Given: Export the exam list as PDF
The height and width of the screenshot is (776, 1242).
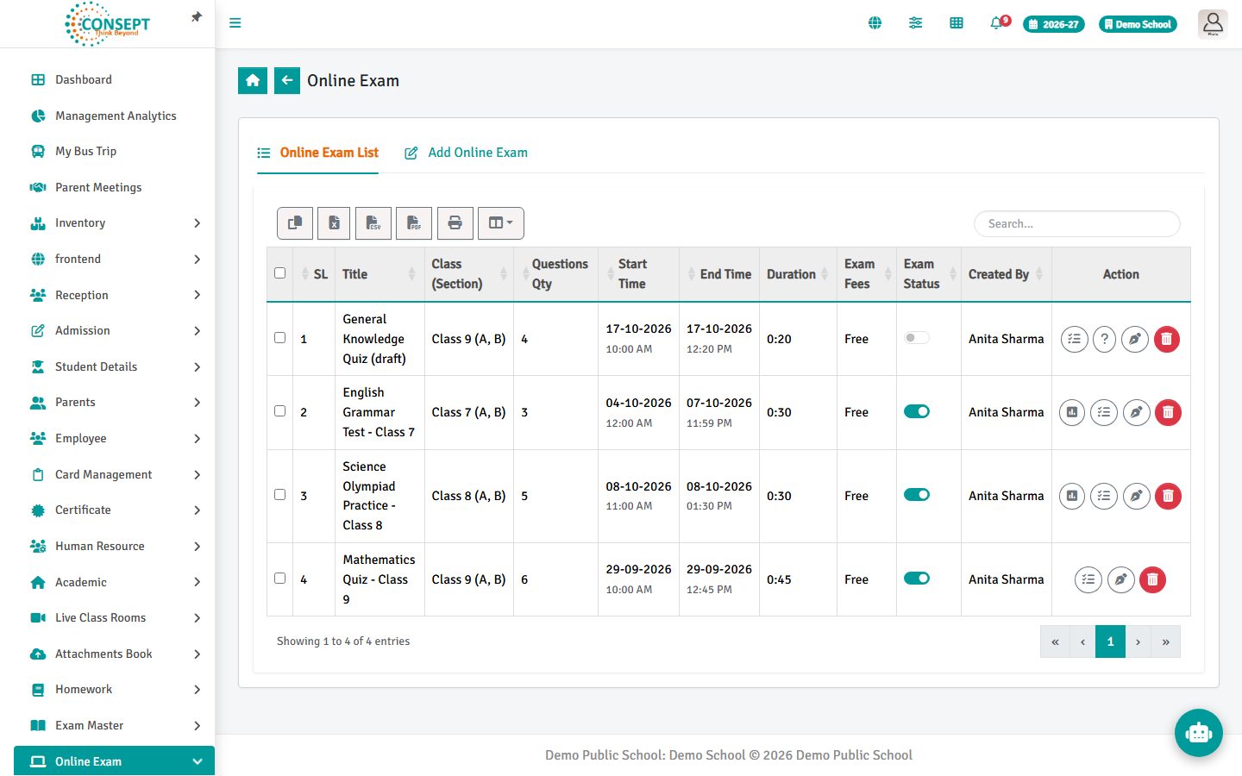Looking at the screenshot, I should (x=414, y=223).
